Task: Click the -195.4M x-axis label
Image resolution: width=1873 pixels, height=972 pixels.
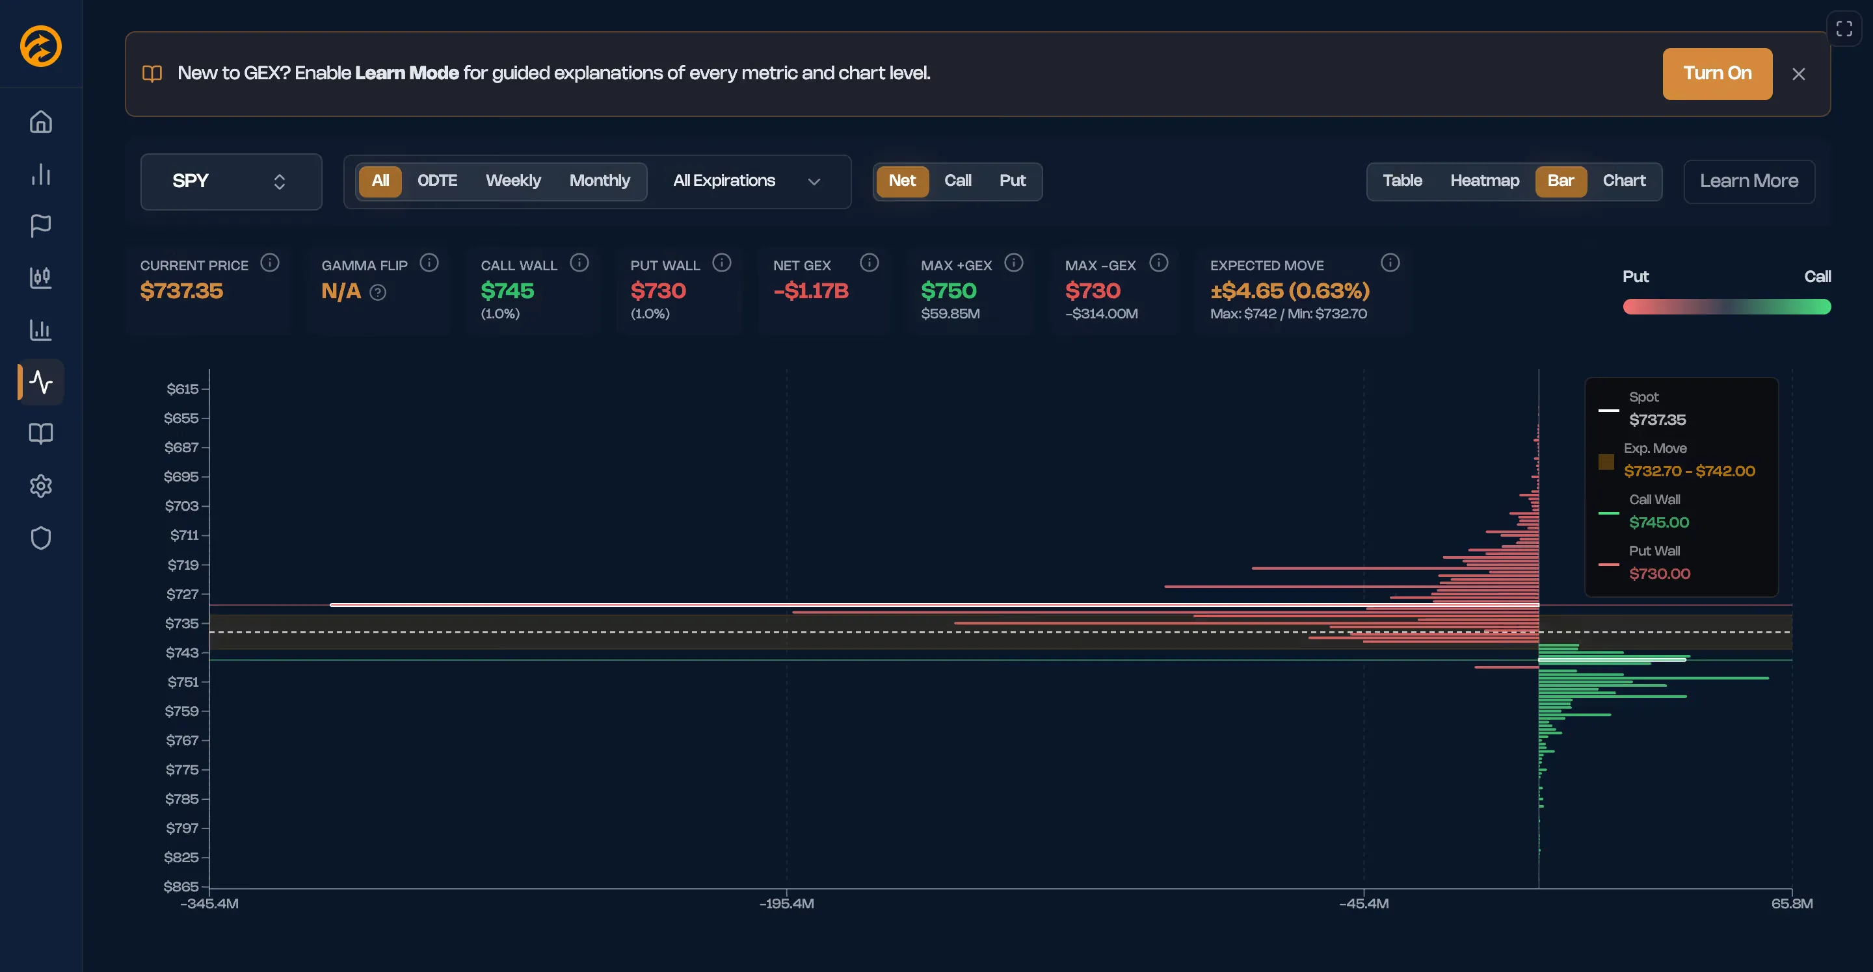Action: pos(787,904)
